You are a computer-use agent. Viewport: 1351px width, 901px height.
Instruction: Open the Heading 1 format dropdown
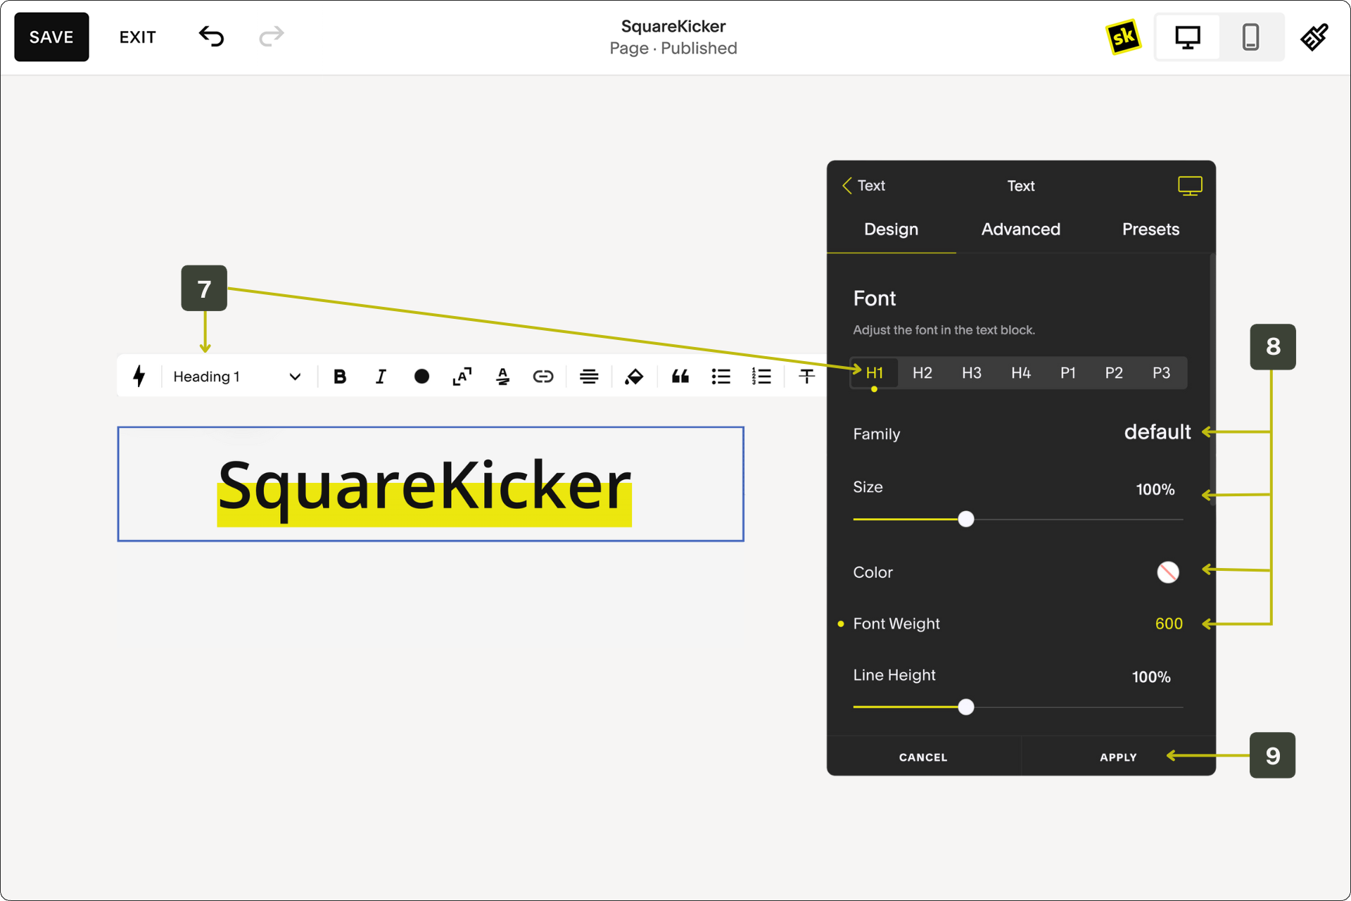pyautogui.click(x=237, y=377)
